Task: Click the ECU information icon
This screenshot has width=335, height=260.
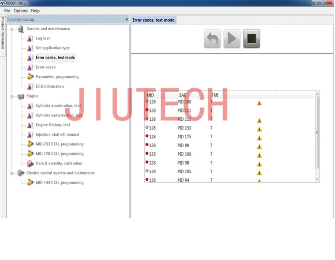Action: (x=30, y=86)
